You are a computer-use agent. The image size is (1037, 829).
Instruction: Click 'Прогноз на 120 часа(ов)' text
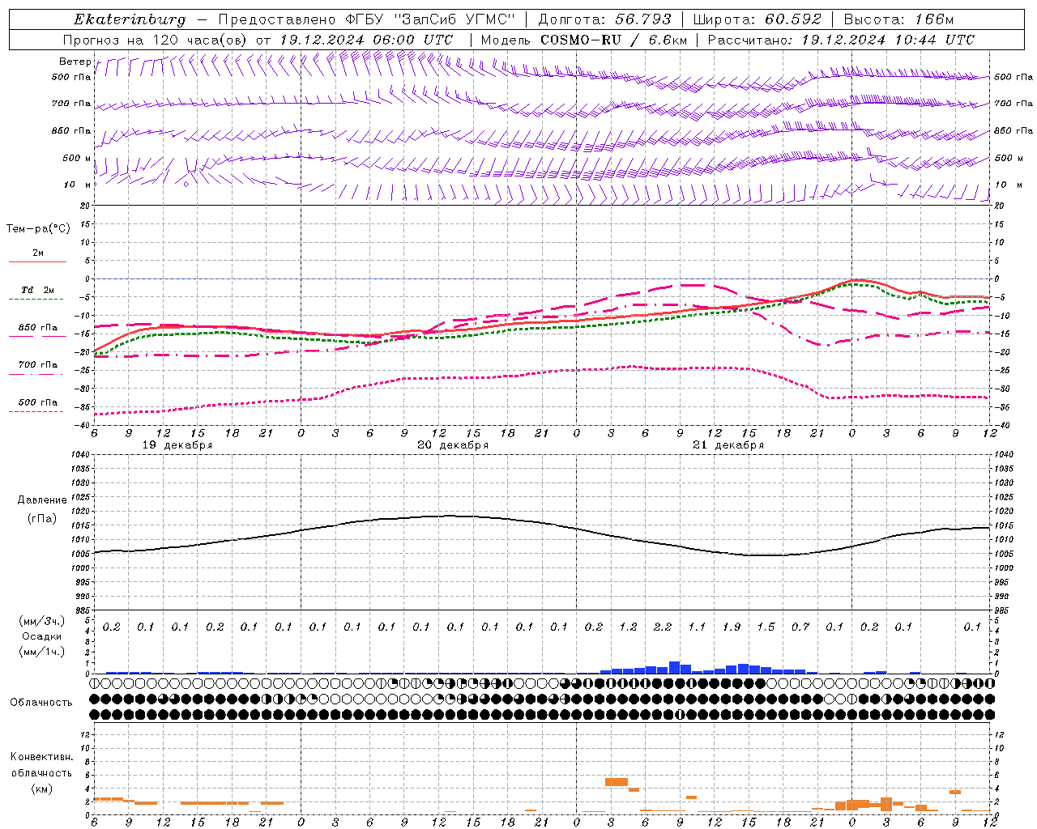point(156,40)
